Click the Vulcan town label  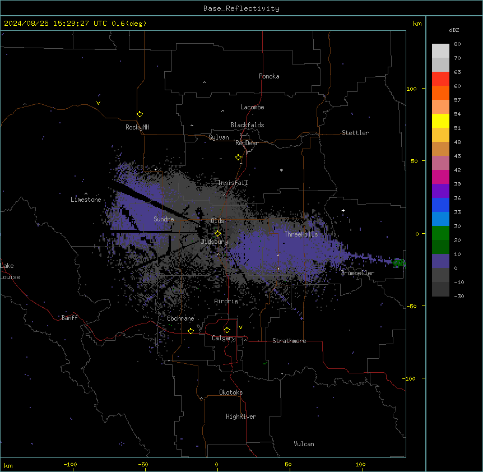tap(304, 444)
